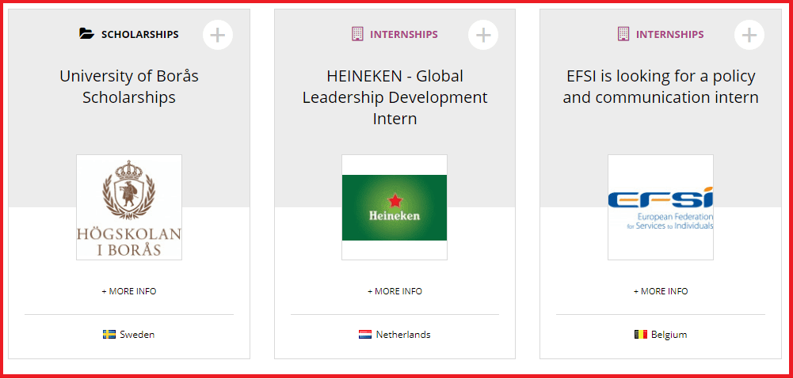Click the Netherlands flag icon
This screenshot has height=379, width=793.
coord(365,335)
